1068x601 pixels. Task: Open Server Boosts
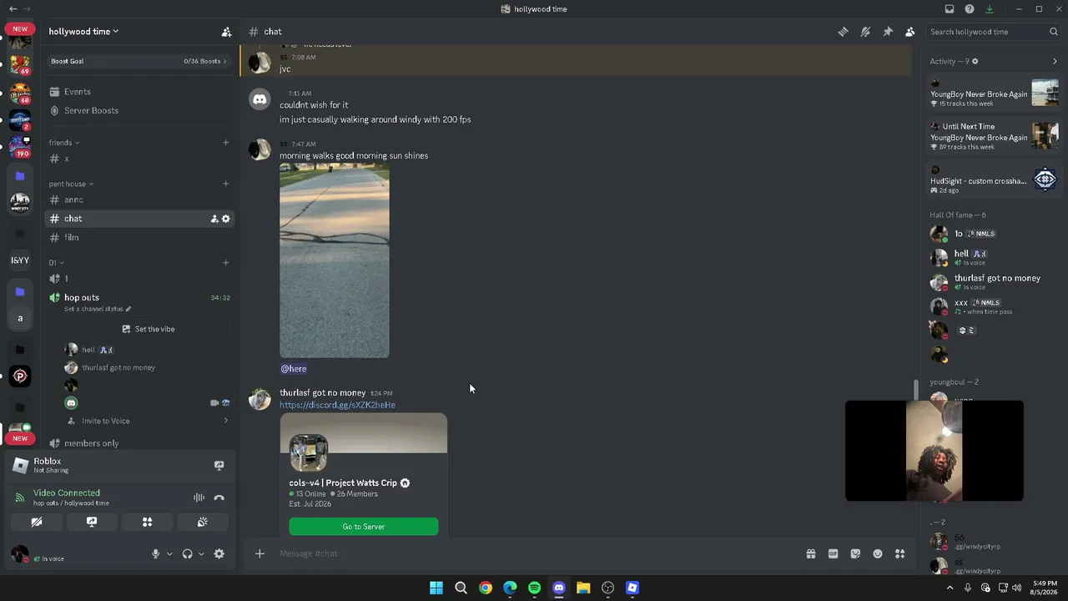coord(139,110)
